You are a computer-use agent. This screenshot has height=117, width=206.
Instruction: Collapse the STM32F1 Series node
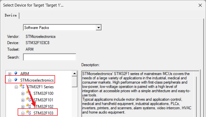(16, 87)
